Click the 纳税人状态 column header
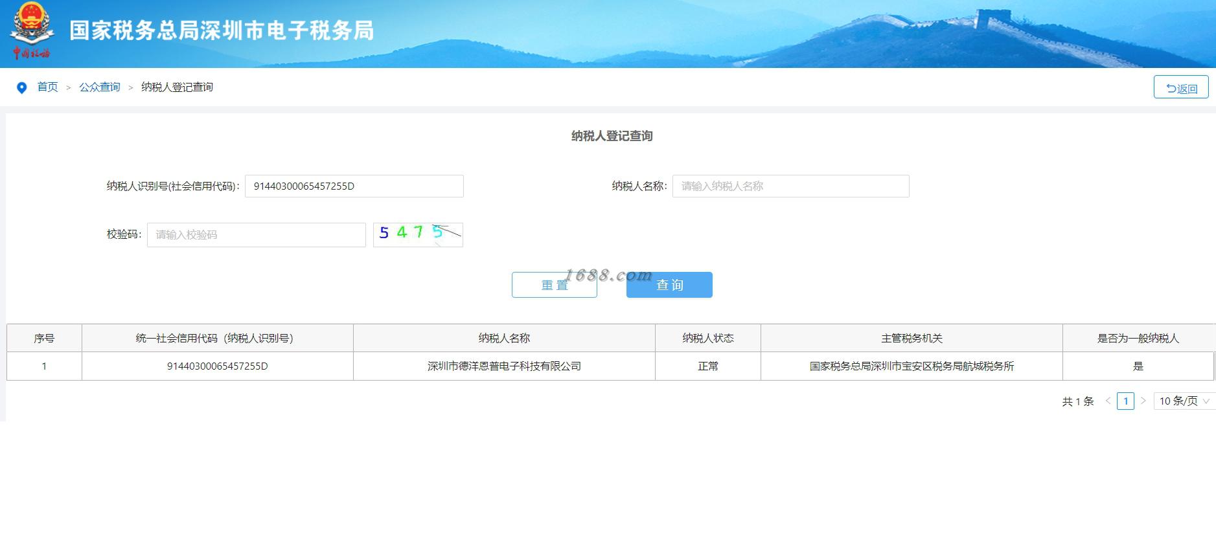This screenshot has width=1216, height=547. 708,338
